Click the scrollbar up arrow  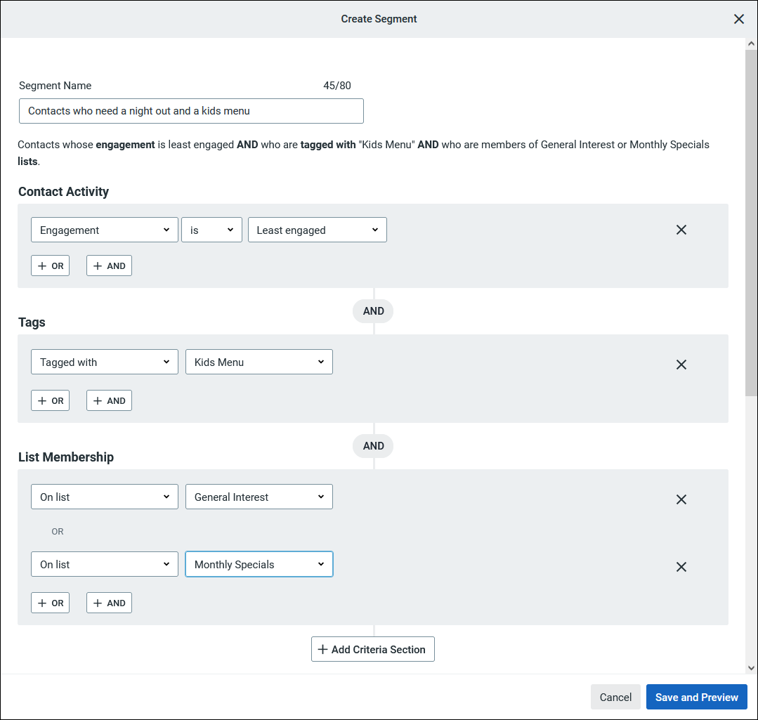click(751, 44)
